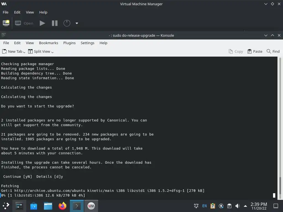Open Konsole View menu
283x212 pixels.
(x=30, y=43)
